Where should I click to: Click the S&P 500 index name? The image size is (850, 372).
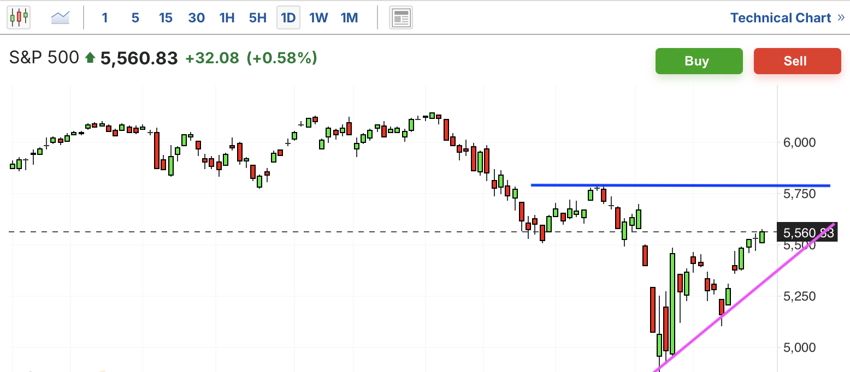point(44,58)
